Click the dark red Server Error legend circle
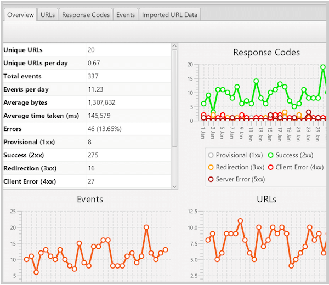This screenshot has width=329, height=285. pos(210,179)
